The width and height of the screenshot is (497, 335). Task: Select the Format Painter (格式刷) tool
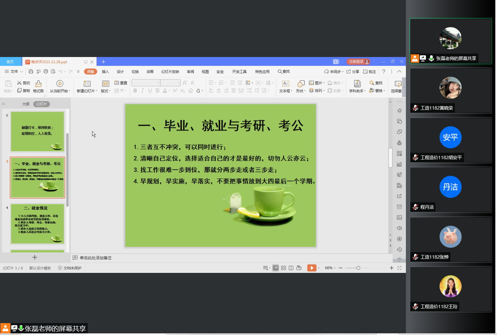[x=38, y=87]
